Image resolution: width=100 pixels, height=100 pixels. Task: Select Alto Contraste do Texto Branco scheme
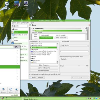[x=43, y=53]
